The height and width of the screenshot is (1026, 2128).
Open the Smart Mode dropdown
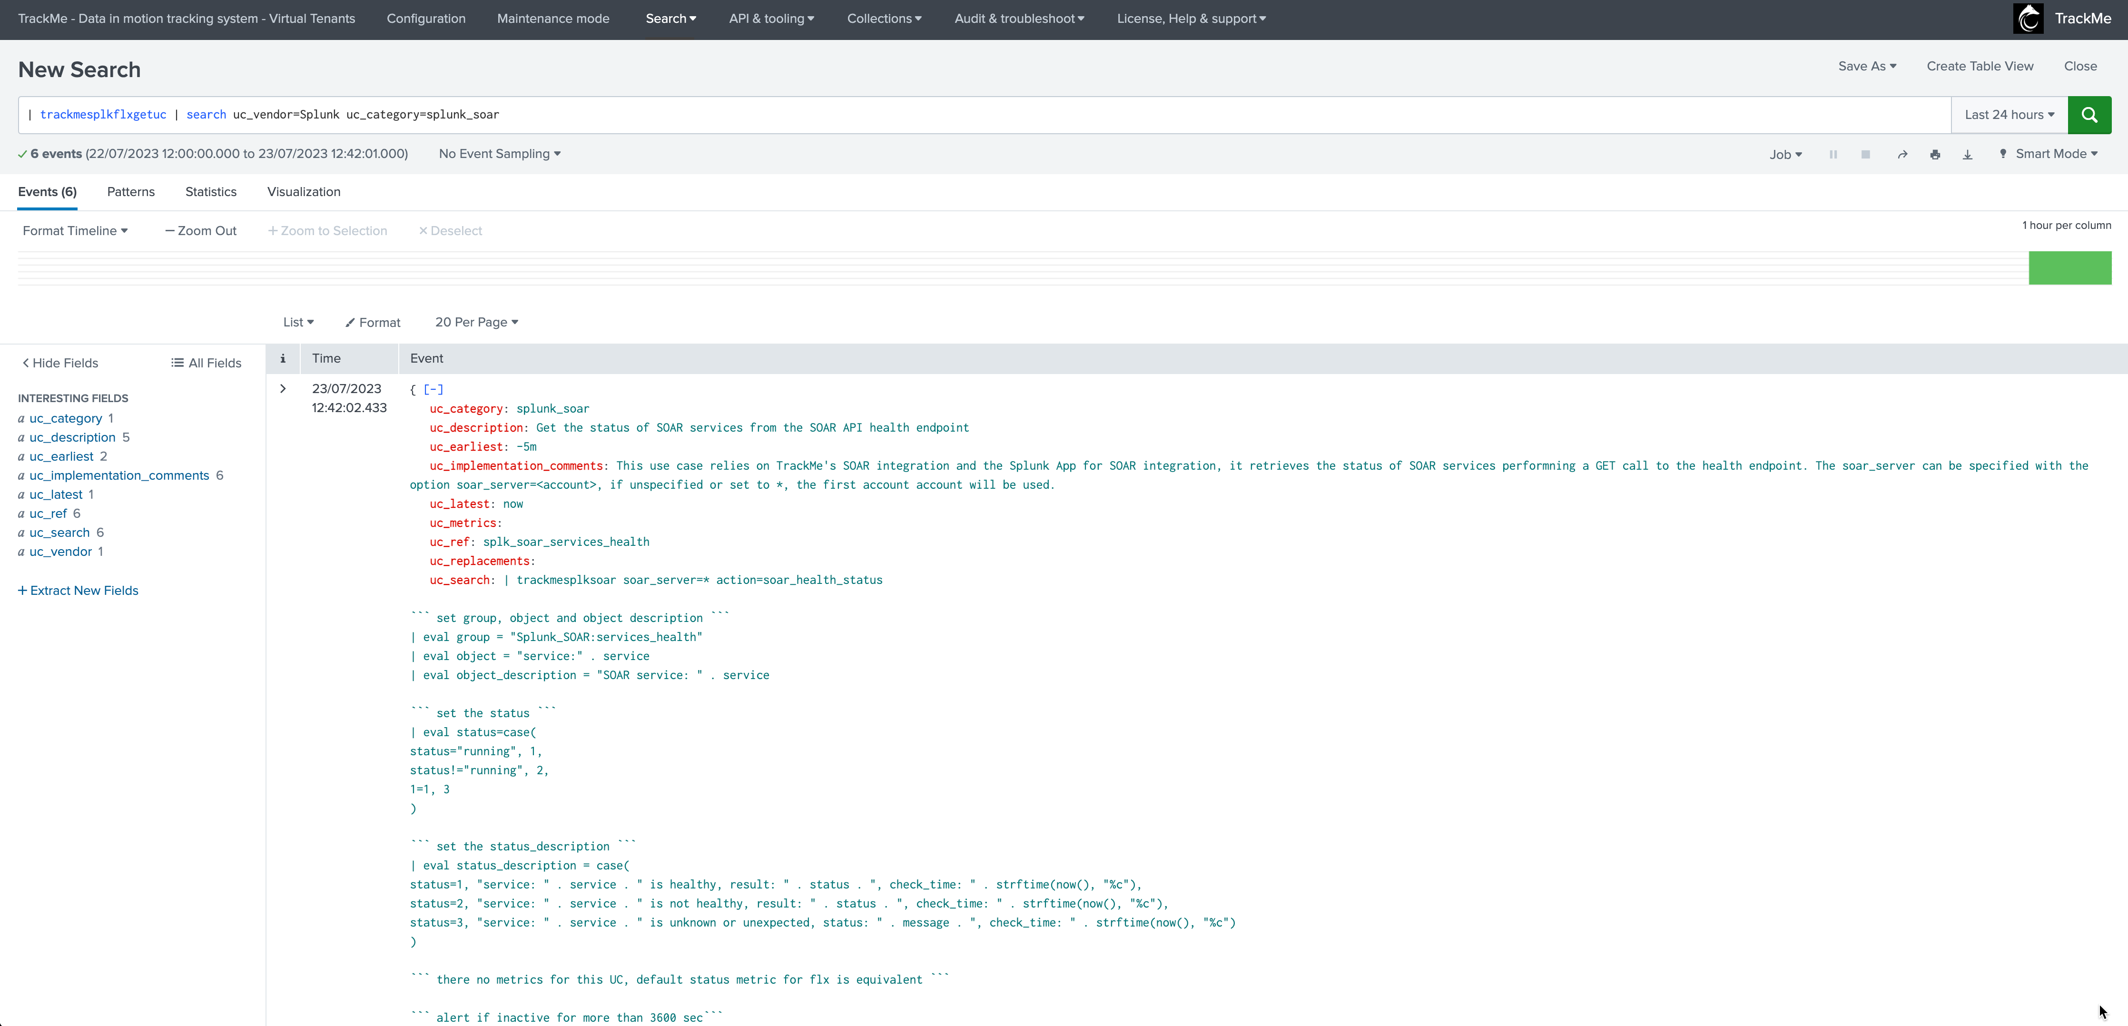pos(2049,154)
